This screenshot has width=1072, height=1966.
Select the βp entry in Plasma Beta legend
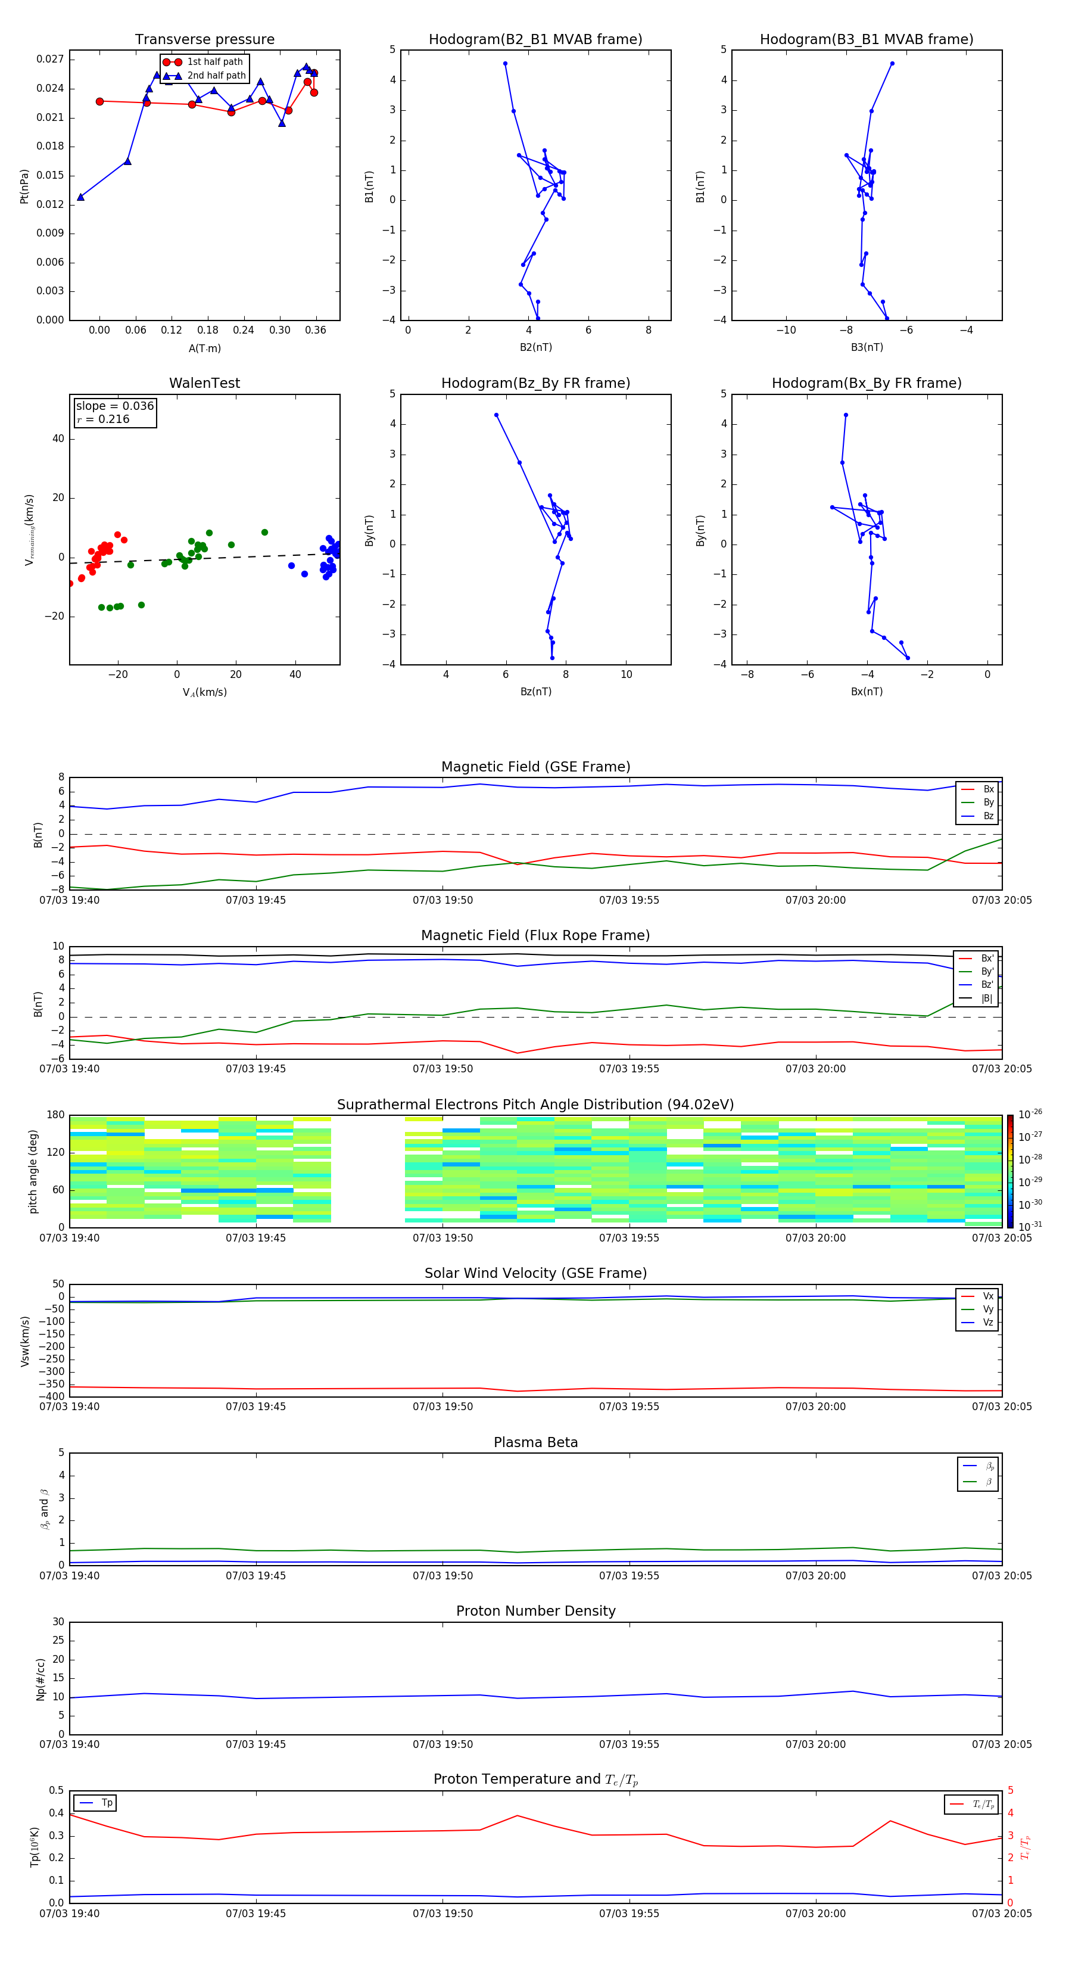[978, 1466]
